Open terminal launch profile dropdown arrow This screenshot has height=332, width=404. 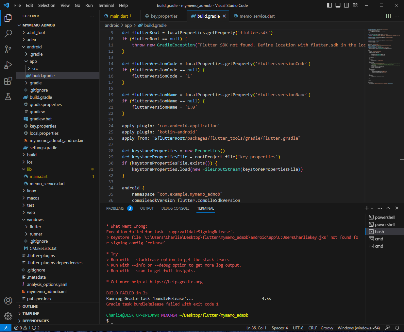point(372,208)
